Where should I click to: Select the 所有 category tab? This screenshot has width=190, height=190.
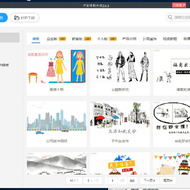click(36, 39)
